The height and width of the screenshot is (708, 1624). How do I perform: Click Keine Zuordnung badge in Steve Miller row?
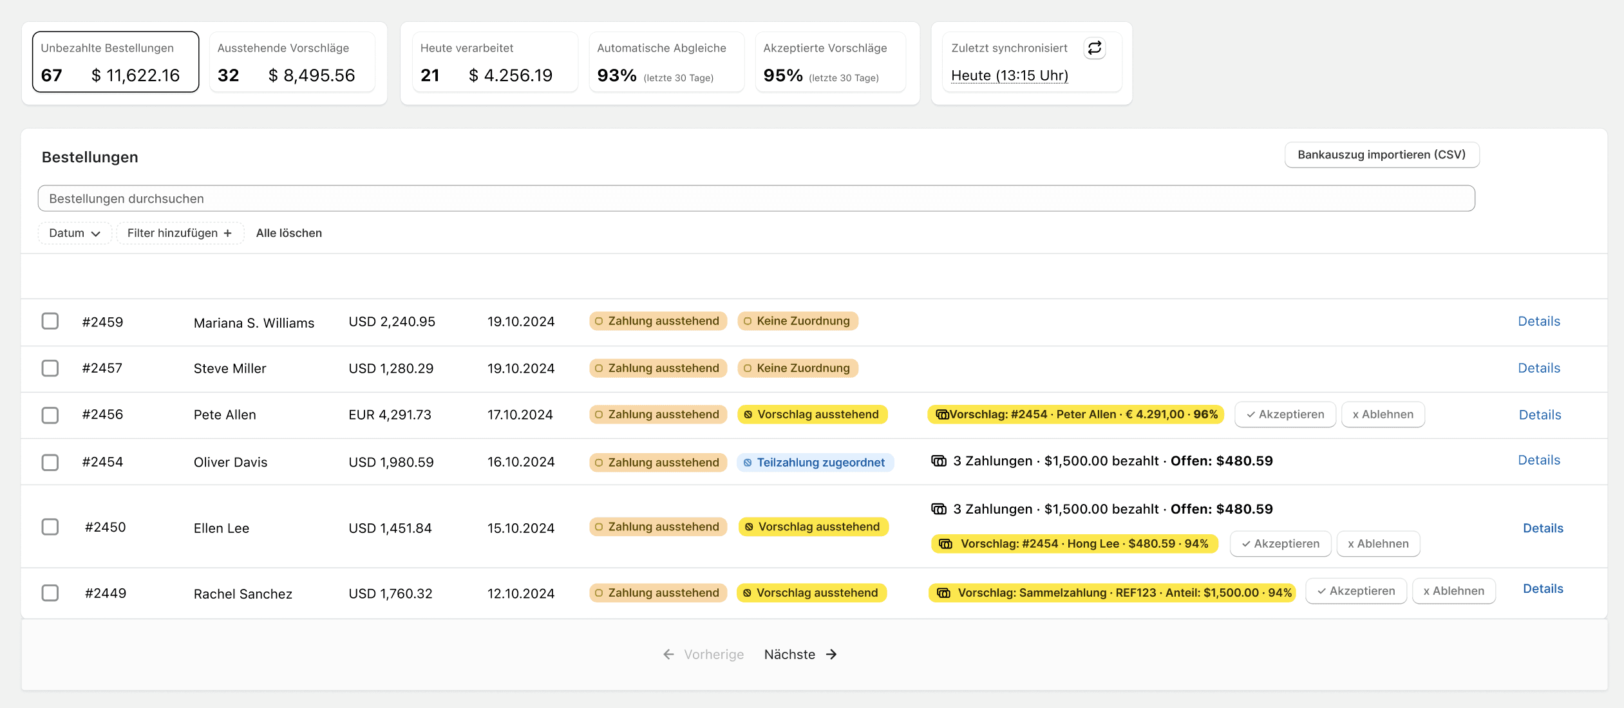797,368
